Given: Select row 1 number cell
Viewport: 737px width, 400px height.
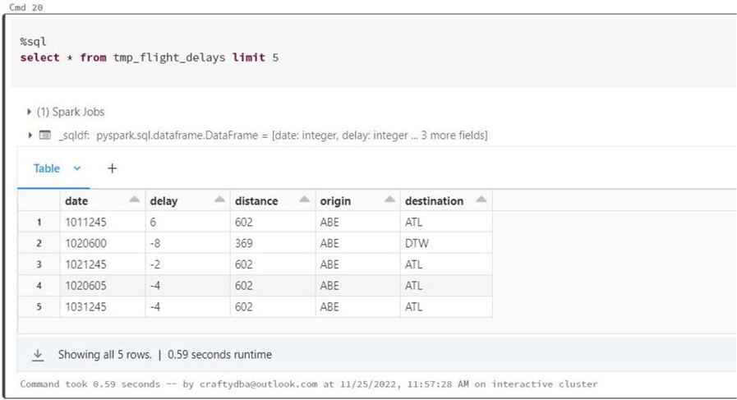Looking at the screenshot, I should point(39,222).
